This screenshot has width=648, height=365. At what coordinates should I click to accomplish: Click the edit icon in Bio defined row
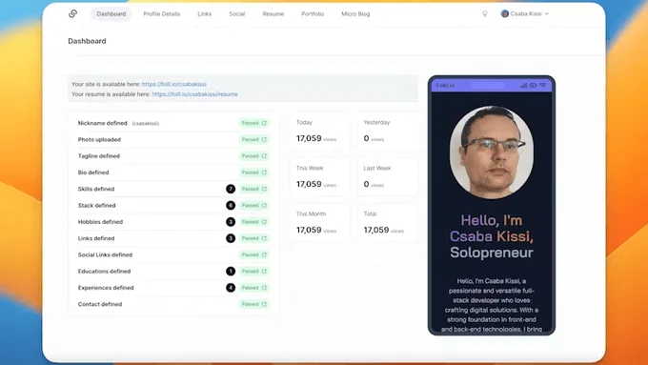(265, 172)
